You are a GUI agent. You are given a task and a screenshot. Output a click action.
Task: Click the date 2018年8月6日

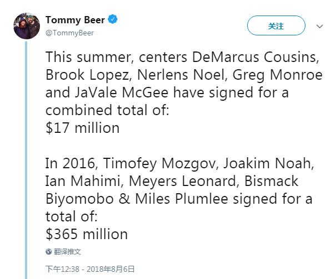pyautogui.click(x=111, y=269)
